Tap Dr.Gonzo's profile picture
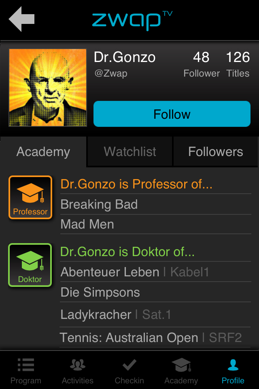 click(x=48, y=88)
